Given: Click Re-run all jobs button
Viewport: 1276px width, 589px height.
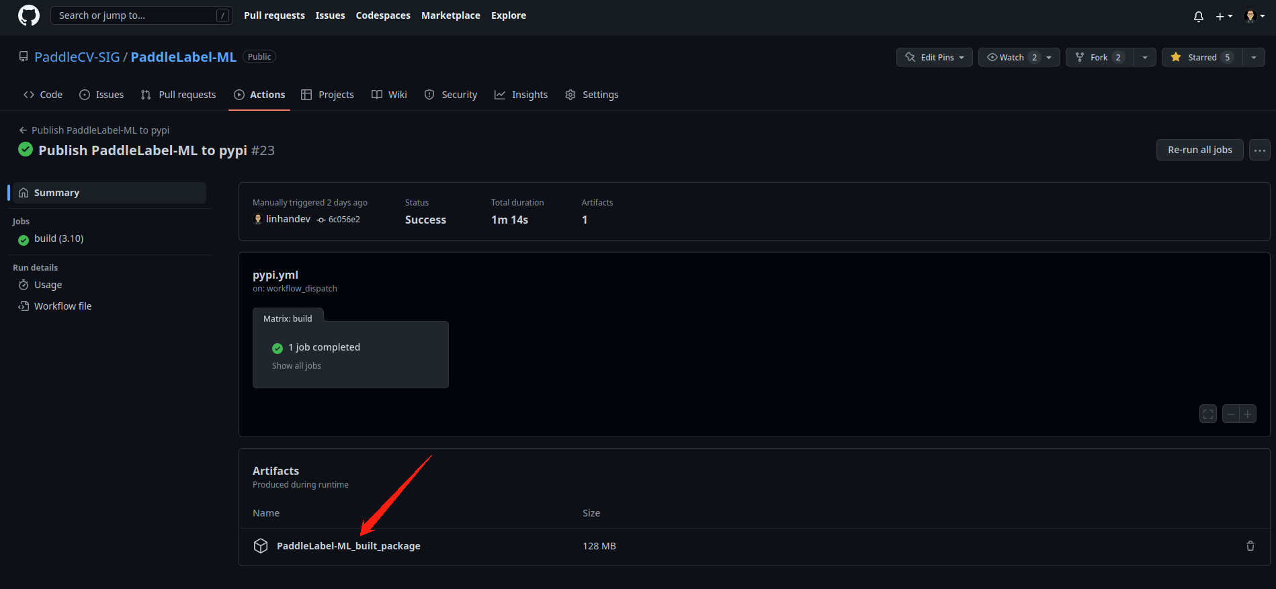Looking at the screenshot, I should 1199,150.
